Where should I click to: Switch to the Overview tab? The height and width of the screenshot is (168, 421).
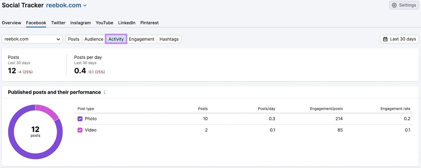[11, 23]
